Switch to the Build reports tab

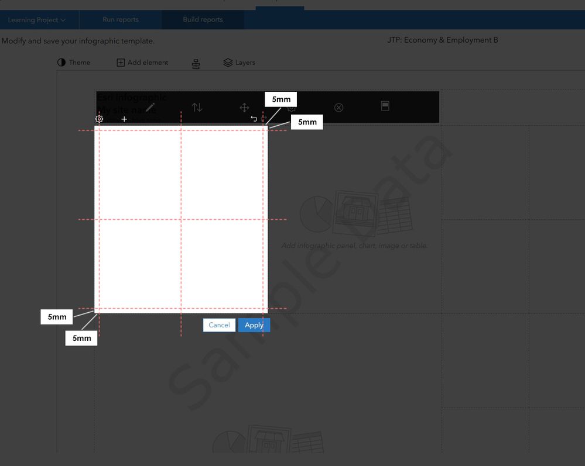pos(203,19)
